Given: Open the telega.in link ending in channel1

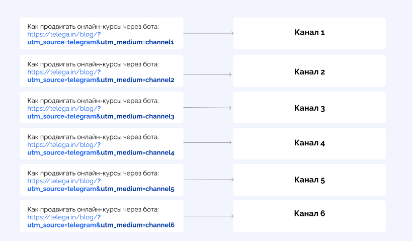Looking at the screenshot, I should [x=101, y=38].
